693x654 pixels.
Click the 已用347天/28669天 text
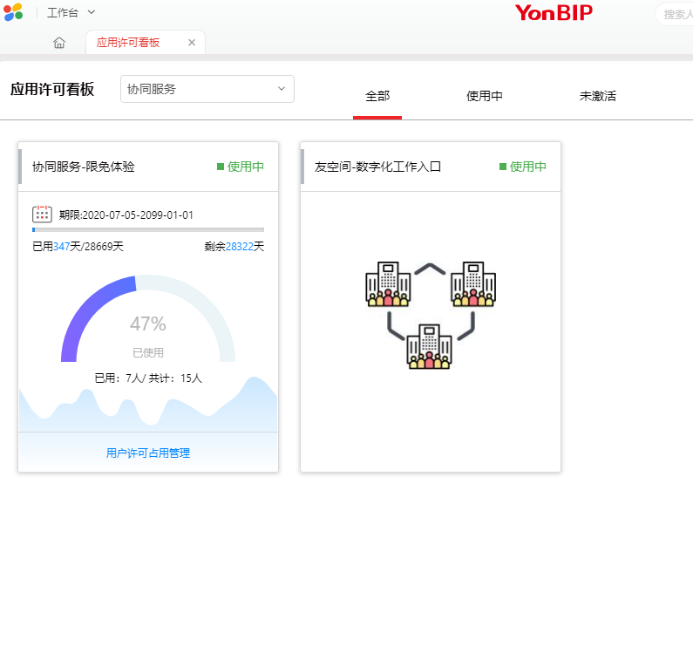[78, 246]
